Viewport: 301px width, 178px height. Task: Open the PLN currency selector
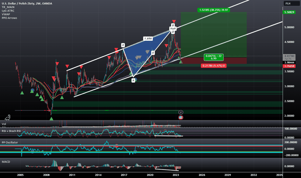[x=291, y=4]
